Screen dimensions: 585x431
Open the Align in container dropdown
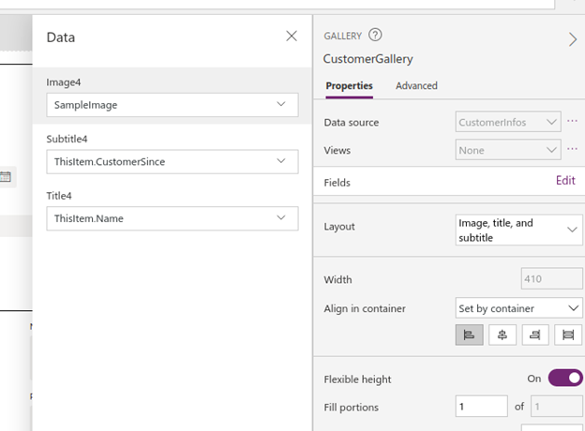tap(518, 308)
